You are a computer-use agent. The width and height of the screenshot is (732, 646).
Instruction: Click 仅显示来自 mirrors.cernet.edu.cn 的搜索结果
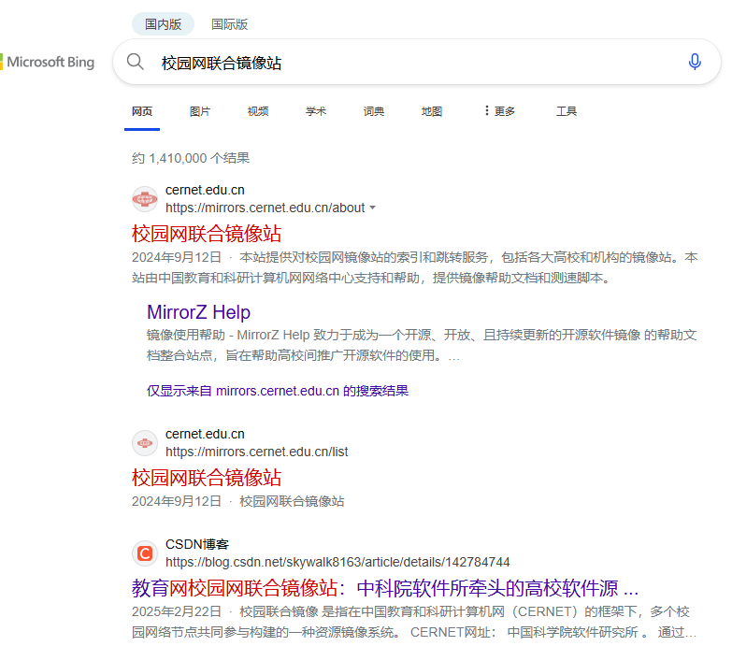tap(278, 391)
